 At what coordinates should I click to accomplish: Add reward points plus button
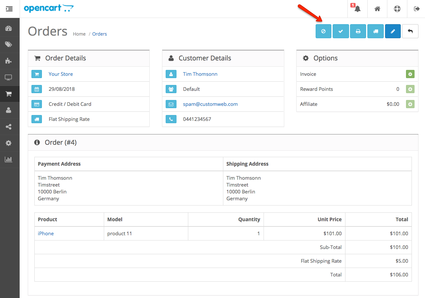pyautogui.click(x=410, y=89)
